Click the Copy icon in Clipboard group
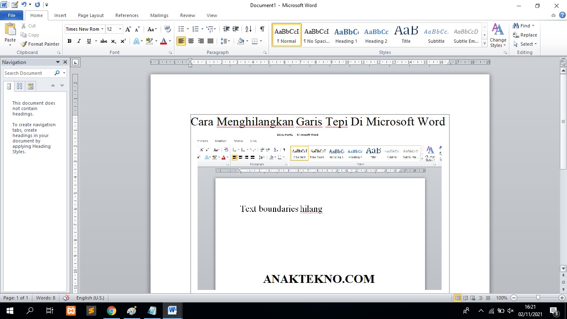 pos(23,35)
